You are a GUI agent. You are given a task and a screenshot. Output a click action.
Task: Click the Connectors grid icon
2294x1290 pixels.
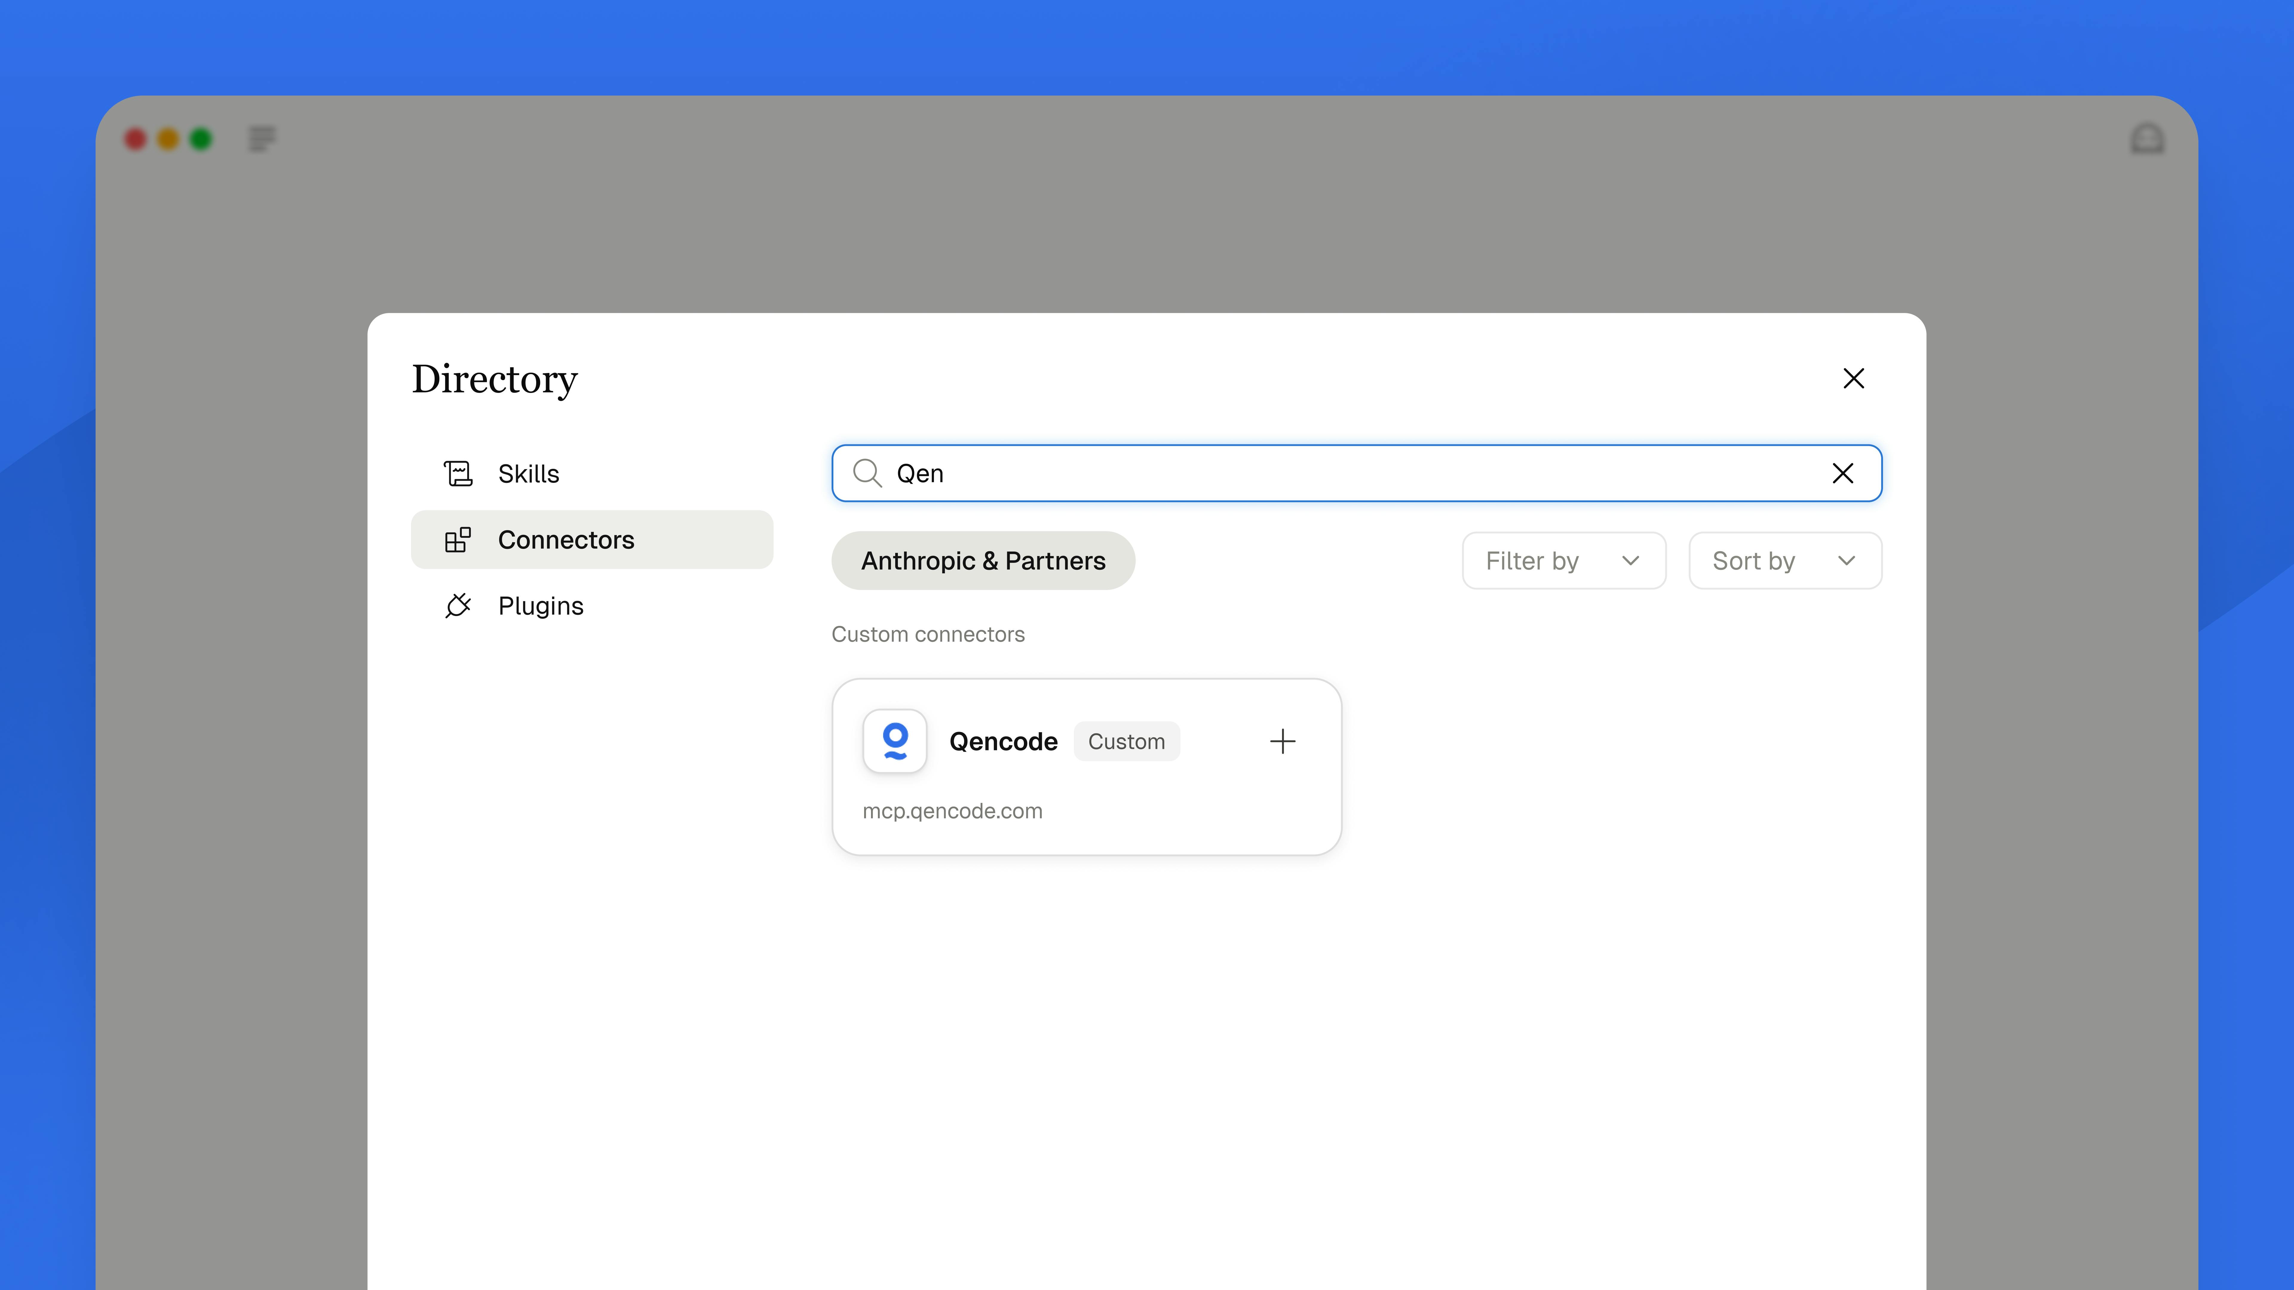(458, 540)
